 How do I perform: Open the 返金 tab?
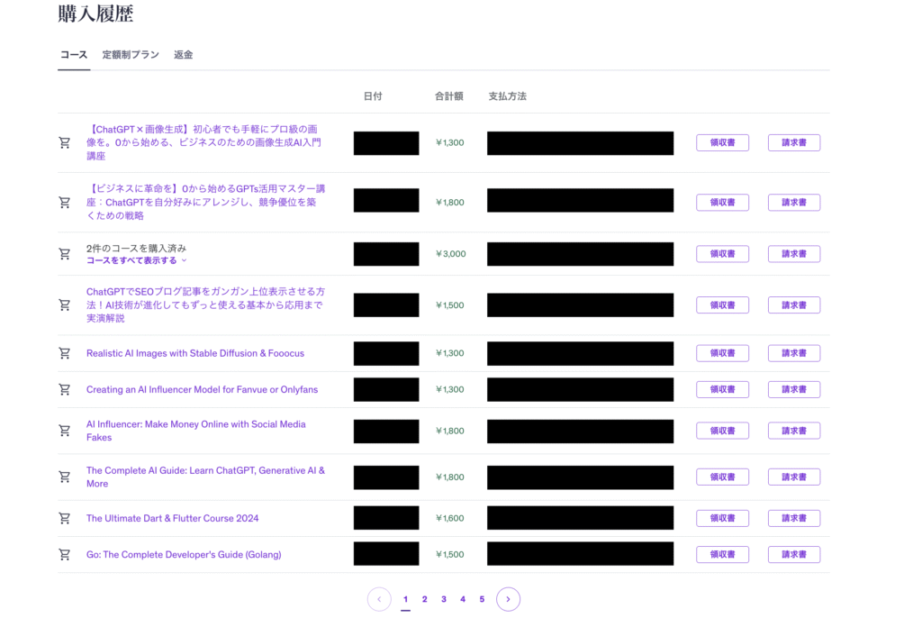[x=183, y=55]
